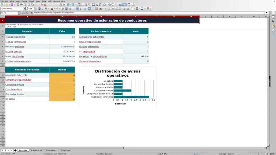This screenshot has height=155, width=276.
Task: Toggle Align Top vertical alignment
Action: (74, 9)
